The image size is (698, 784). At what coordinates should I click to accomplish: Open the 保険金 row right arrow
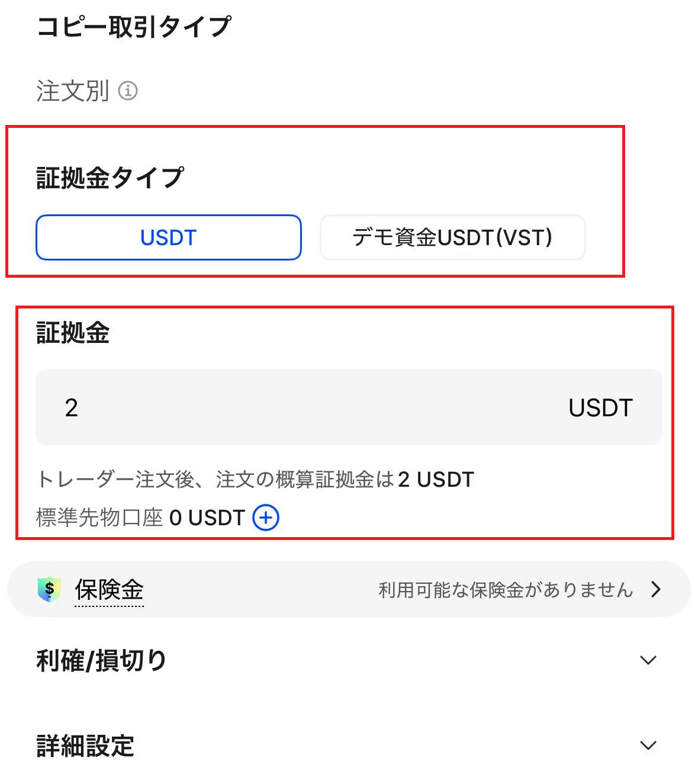655,589
